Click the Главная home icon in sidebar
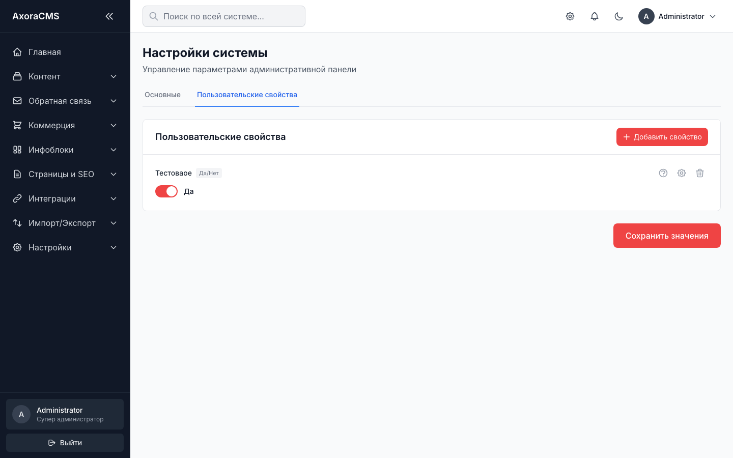 click(x=17, y=52)
